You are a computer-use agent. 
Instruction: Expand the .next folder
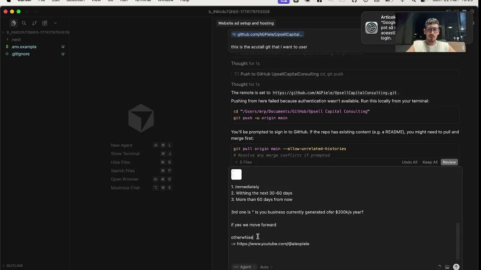point(16,39)
